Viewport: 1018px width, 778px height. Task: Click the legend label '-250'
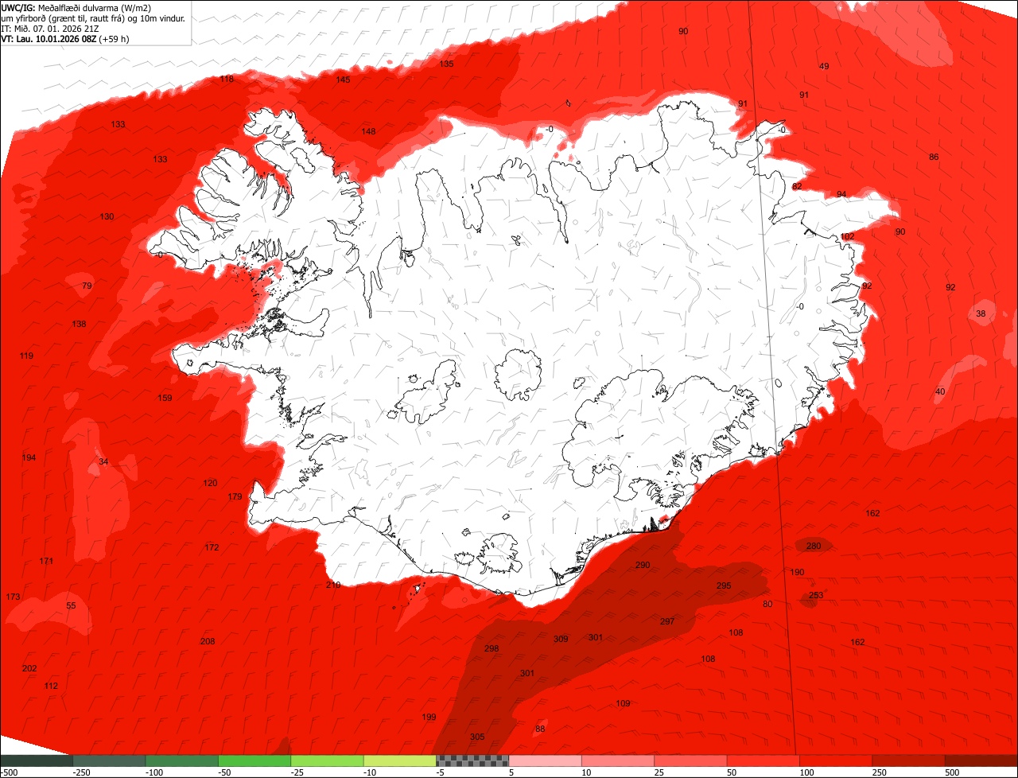pyautogui.click(x=80, y=772)
